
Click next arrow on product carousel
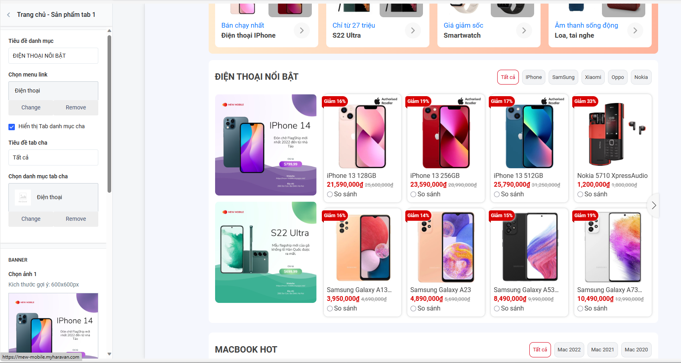(654, 206)
